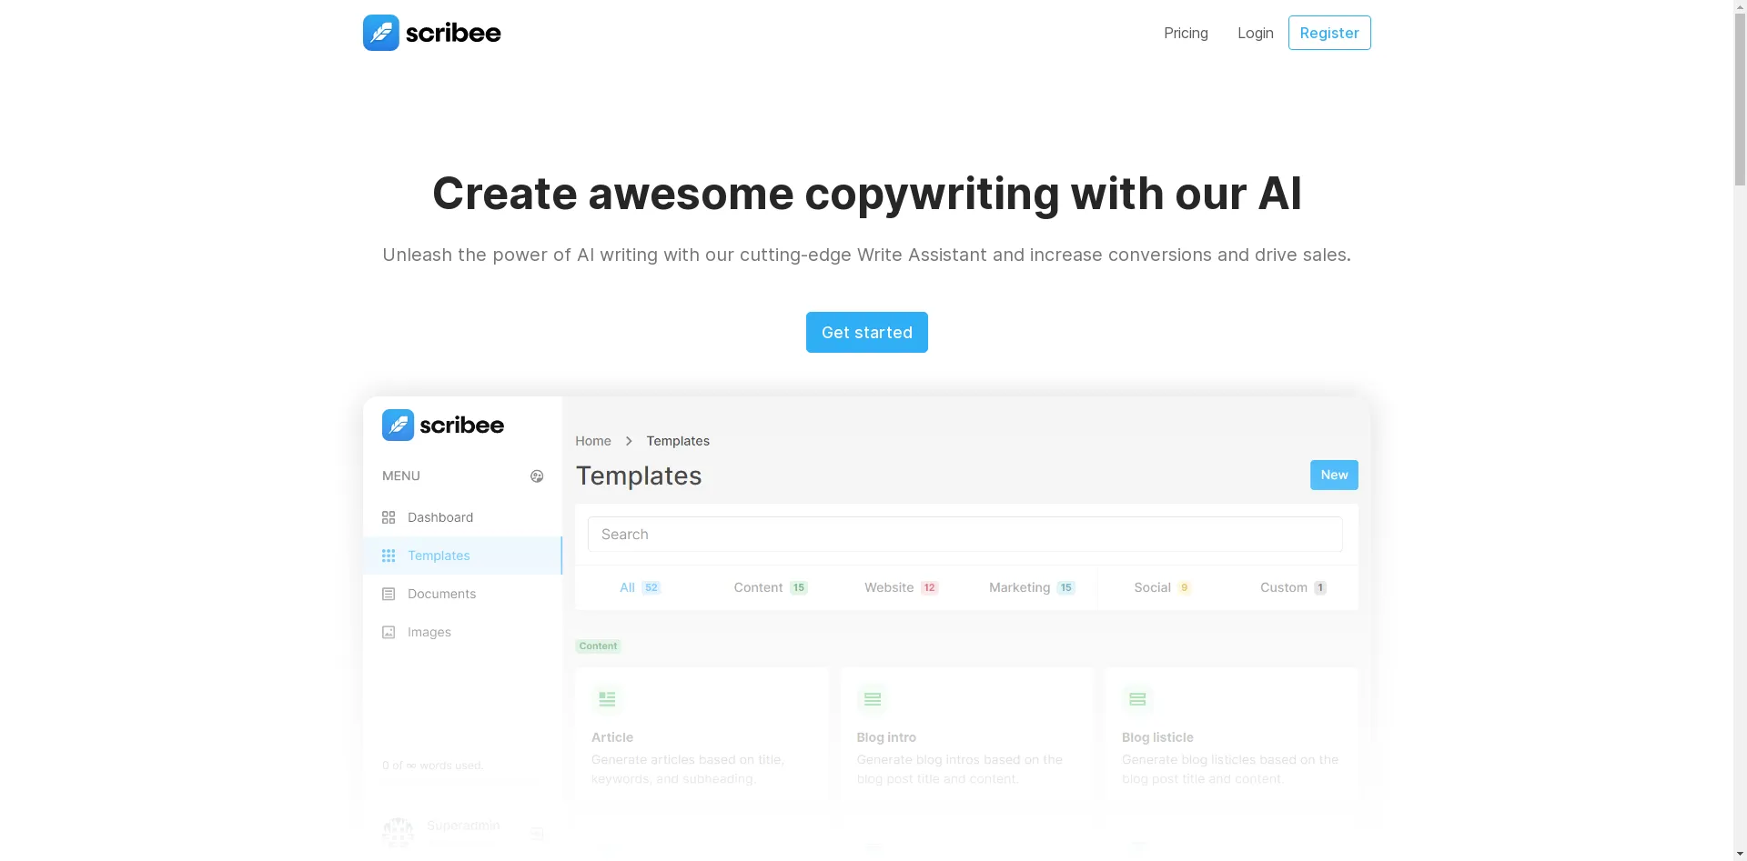Click the Blog listicle template icon

1136,699
